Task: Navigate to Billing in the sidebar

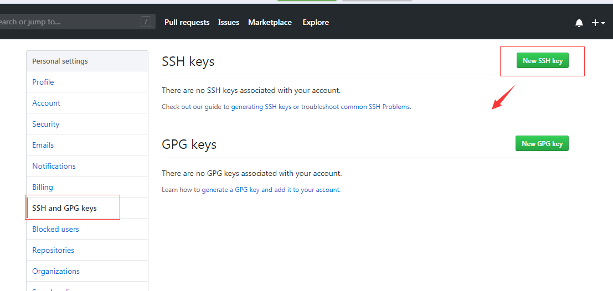Action: [x=43, y=187]
